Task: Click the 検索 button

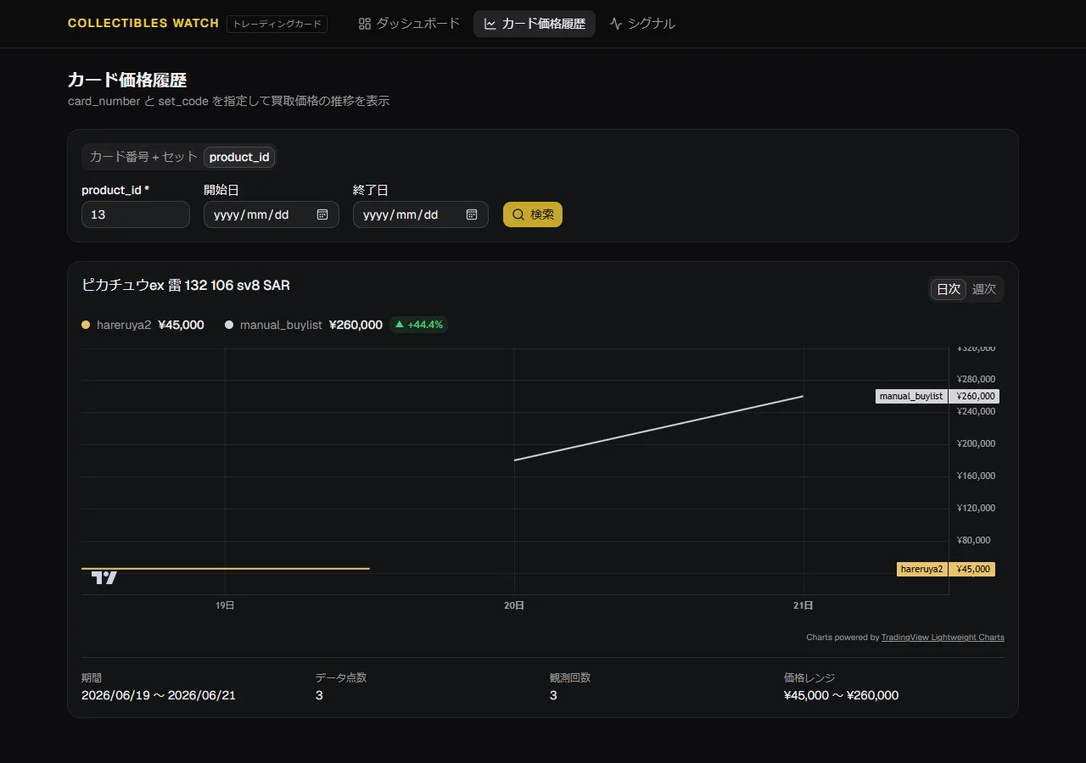Action: pos(533,214)
